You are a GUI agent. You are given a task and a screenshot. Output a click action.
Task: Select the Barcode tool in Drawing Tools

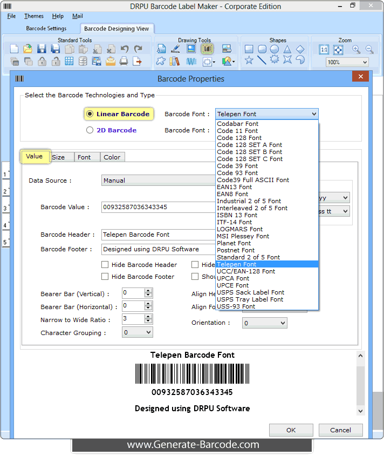(x=207, y=49)
